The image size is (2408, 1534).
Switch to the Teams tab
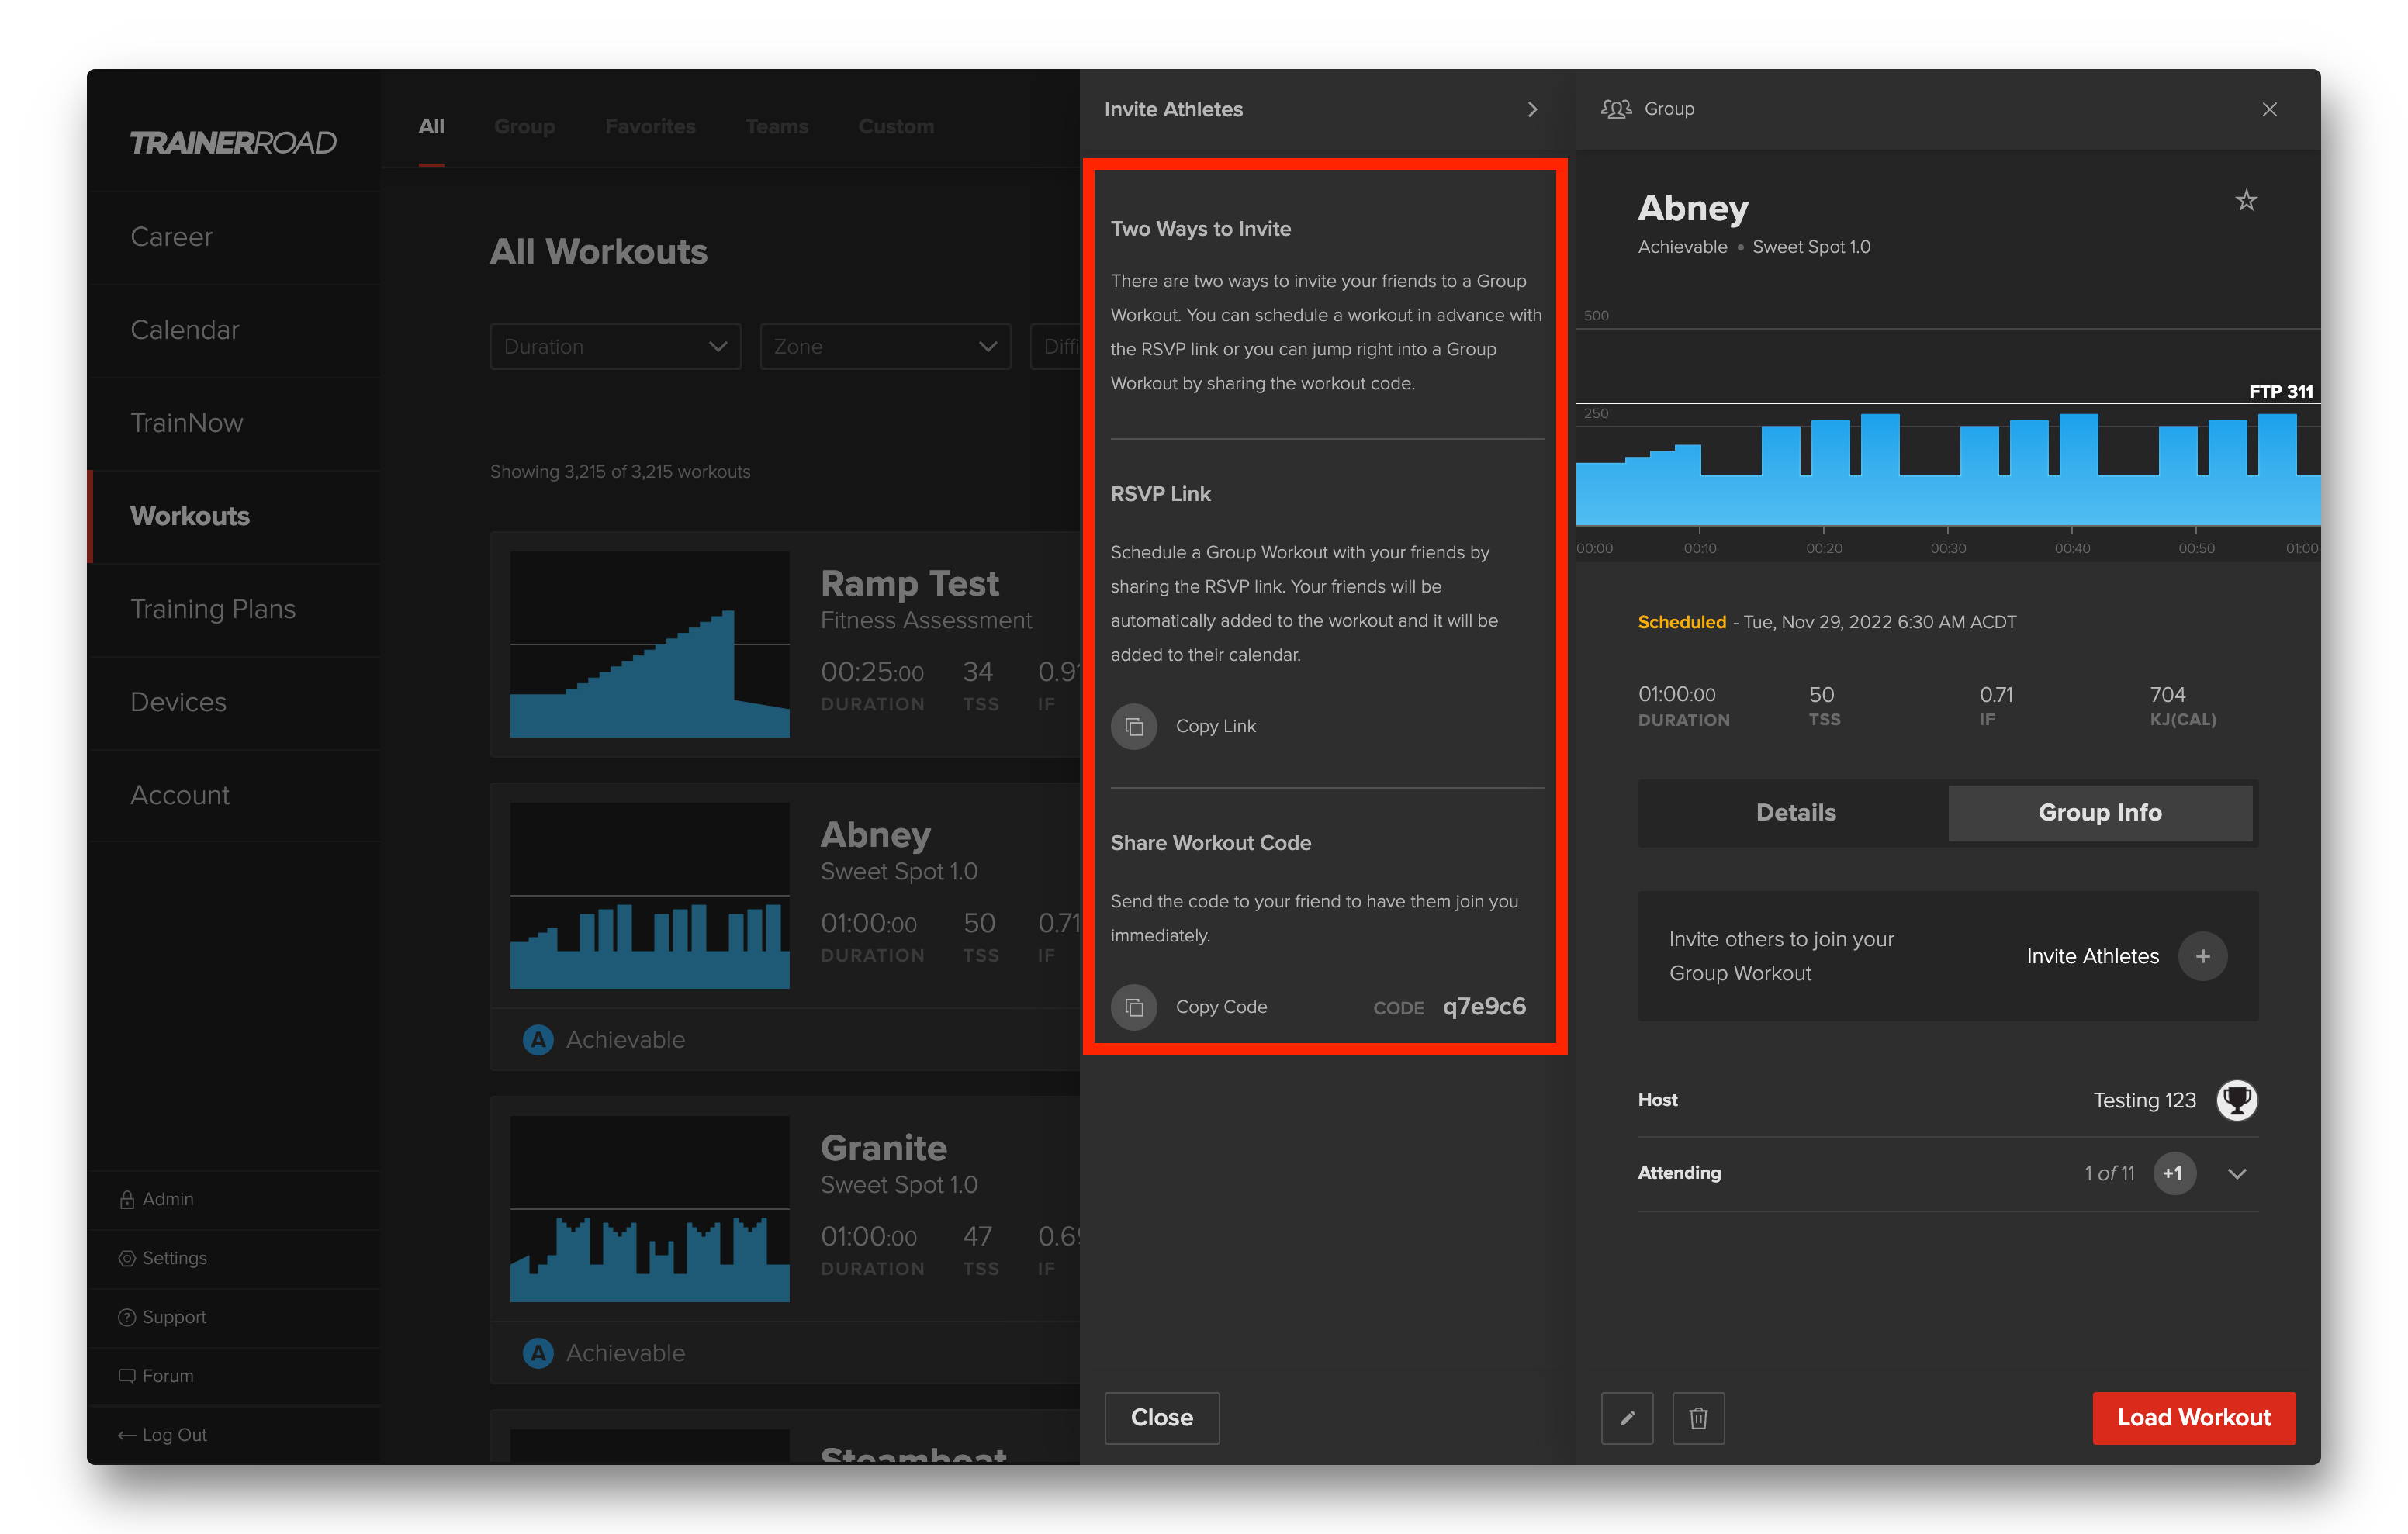point(777,126)
